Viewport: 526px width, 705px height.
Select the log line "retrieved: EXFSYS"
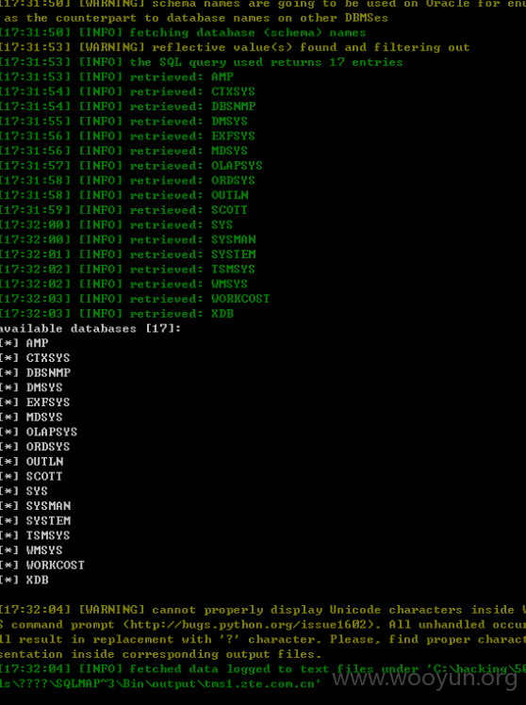pyautogui.click(x=127, y=137)
